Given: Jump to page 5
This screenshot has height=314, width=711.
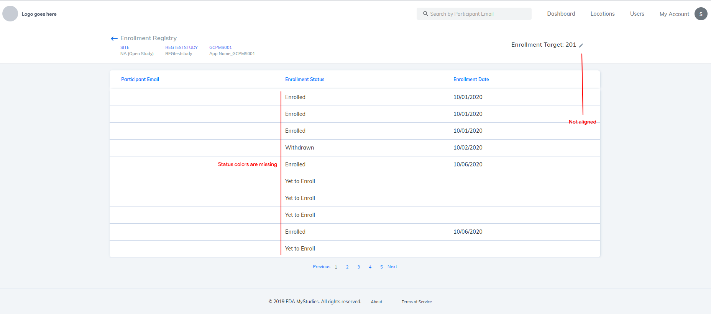Looking at the screenshot, I should click(x=381, y=267).
